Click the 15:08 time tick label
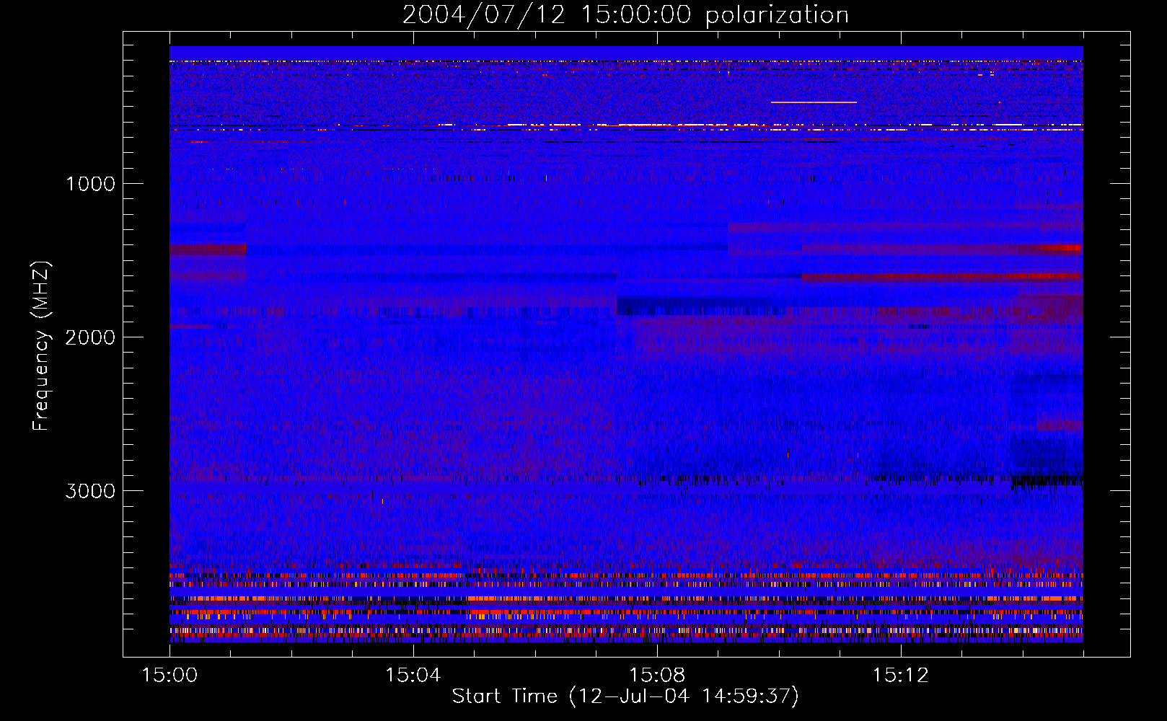 click(657, 676)
